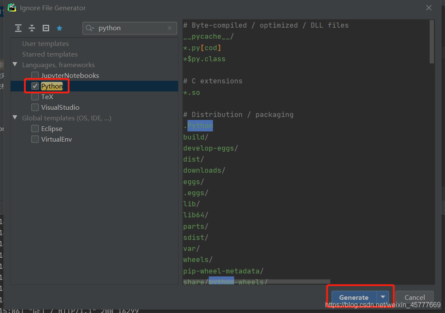Image resolution: width=445 pixels, height=313 pixels.
Task: Collapse the Global templates group
Action: coord(15,118)
